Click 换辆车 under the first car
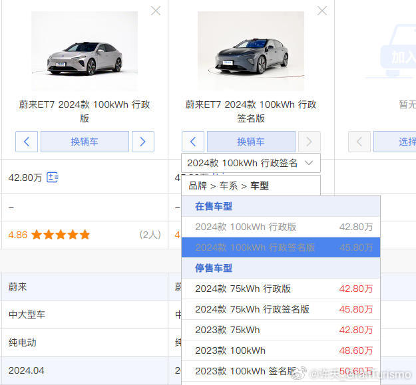Viewport: 416px width, 385px height. (85, 142)
